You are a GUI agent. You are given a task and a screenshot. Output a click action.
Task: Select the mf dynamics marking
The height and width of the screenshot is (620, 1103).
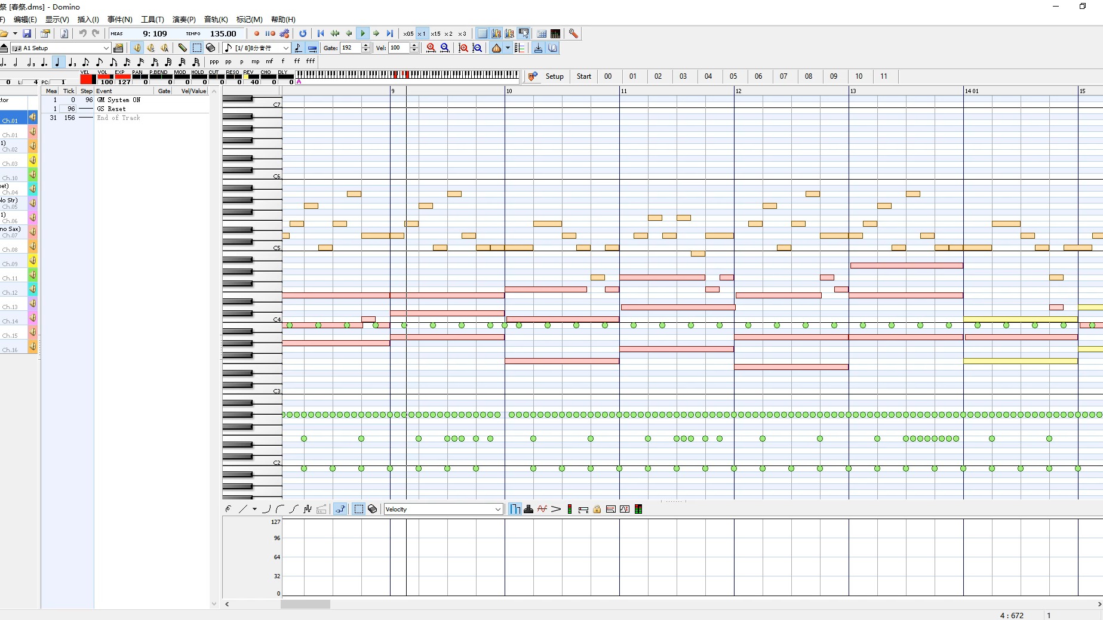(269, 61)
